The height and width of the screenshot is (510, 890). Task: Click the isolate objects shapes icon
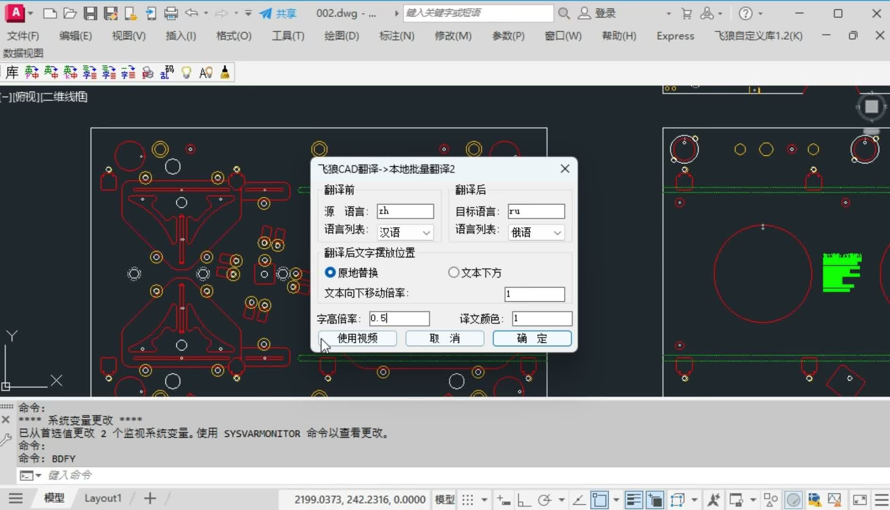[771, 500]
